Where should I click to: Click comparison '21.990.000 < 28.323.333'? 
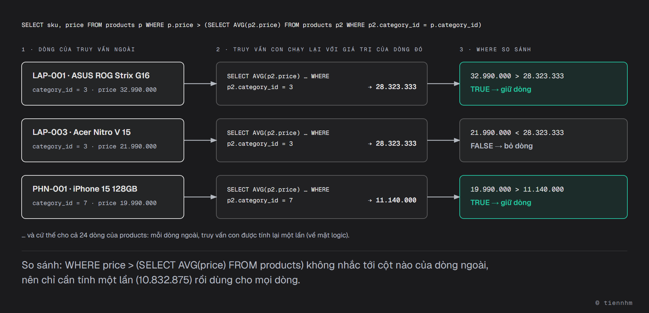coord(517,133)
